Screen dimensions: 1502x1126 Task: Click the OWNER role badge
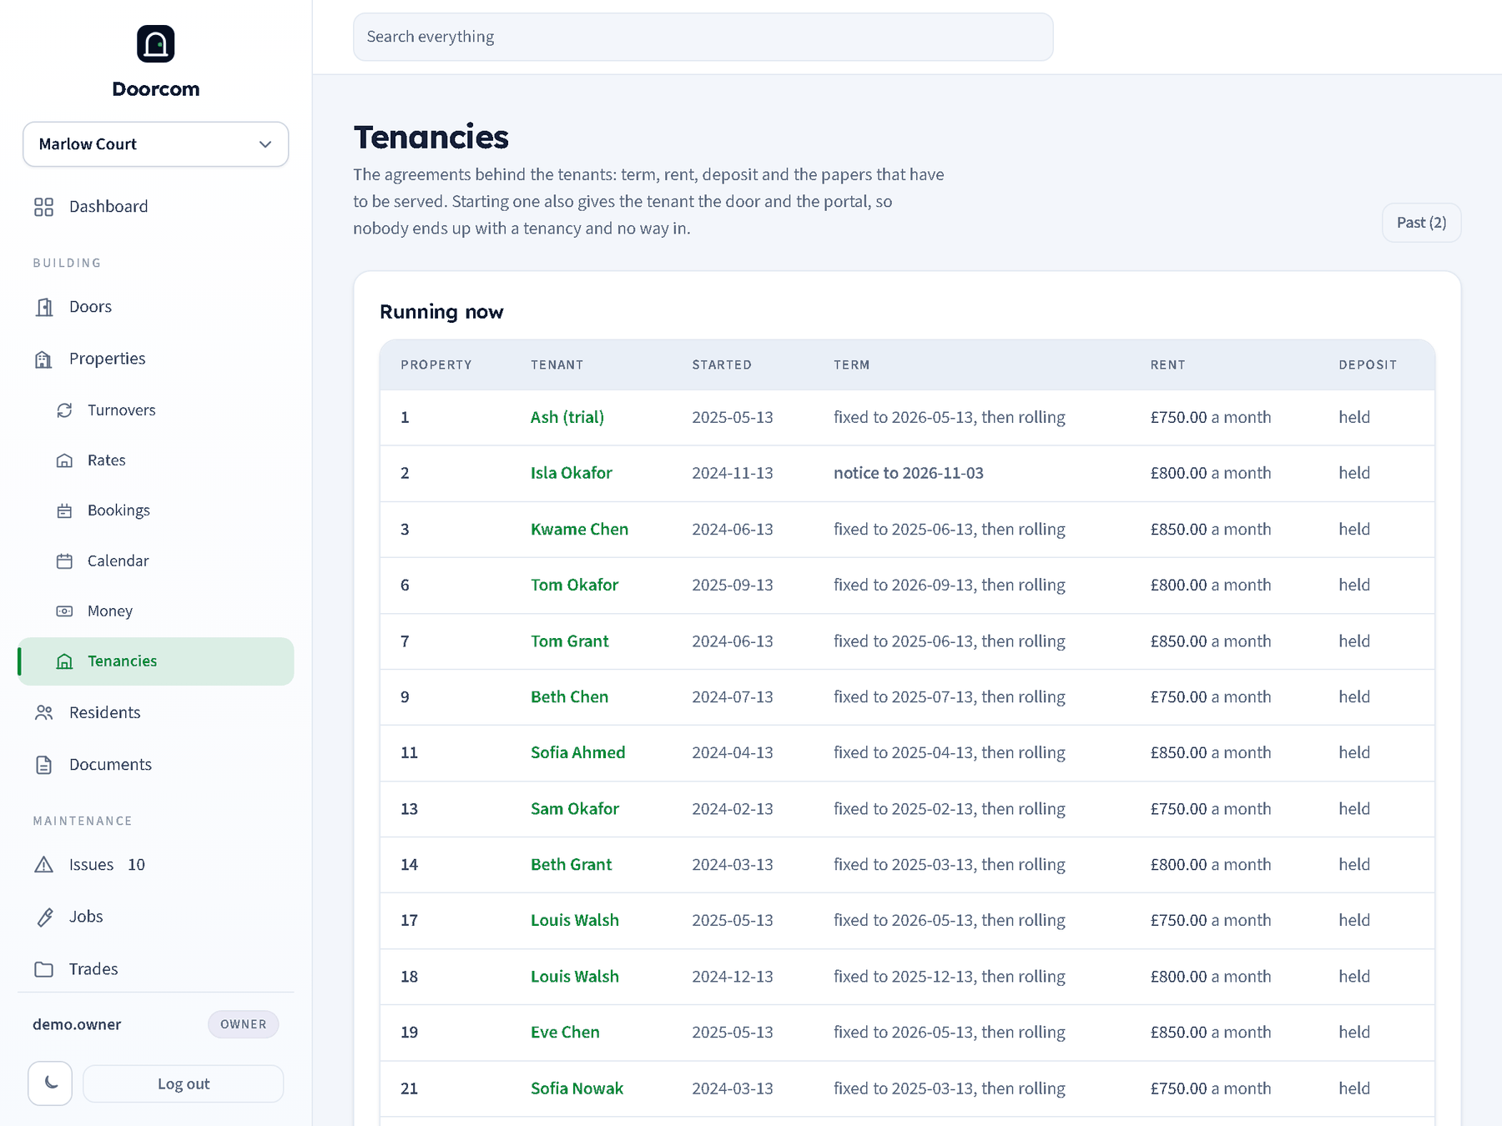pos(244,1024)
